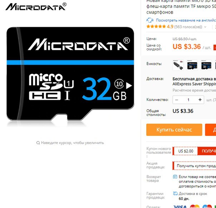Screen dimensions: 216x208
Task: Choose the 16GB card capacity thumbnail
Action: (206, 65)
